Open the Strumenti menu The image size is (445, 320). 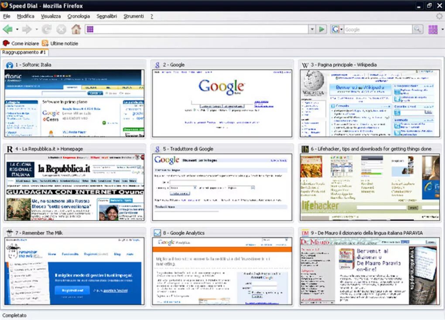(x=133, y=17)
